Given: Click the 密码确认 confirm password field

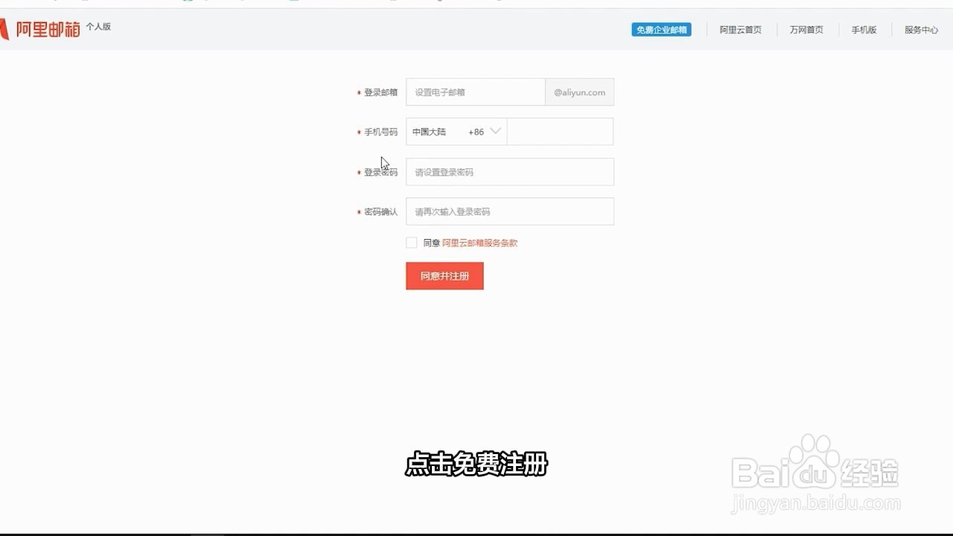Looking at the screenshot, I should [510, 211].
